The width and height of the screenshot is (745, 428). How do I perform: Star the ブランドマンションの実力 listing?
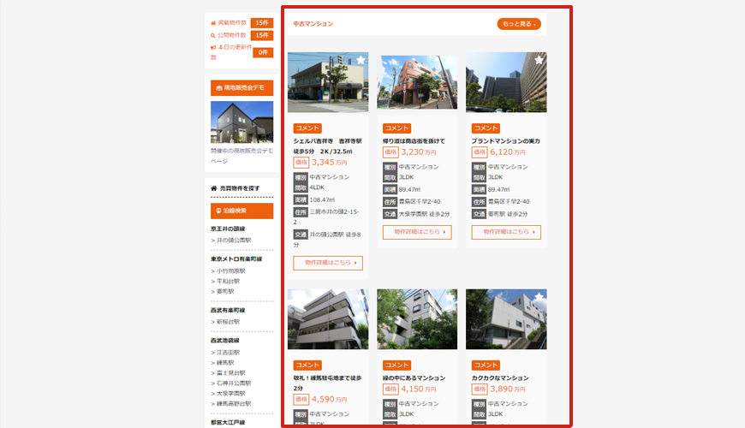coord(539,60)
